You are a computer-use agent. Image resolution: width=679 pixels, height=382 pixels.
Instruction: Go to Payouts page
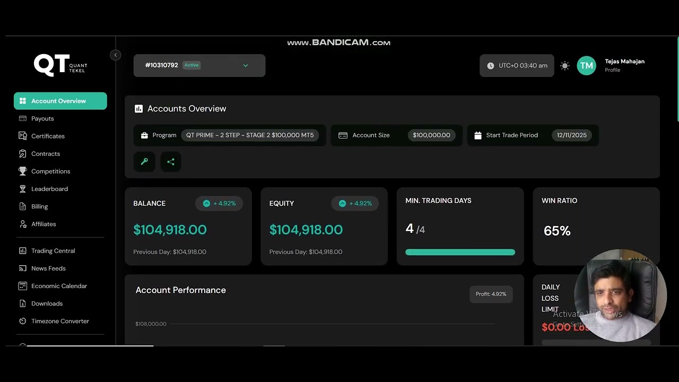pyautogui.click(x=42, y=118)
